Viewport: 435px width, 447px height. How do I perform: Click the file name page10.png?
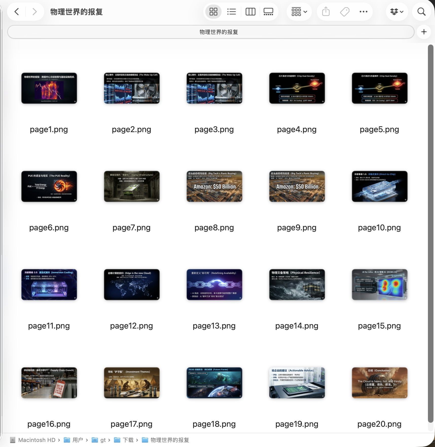coord(379,228)
